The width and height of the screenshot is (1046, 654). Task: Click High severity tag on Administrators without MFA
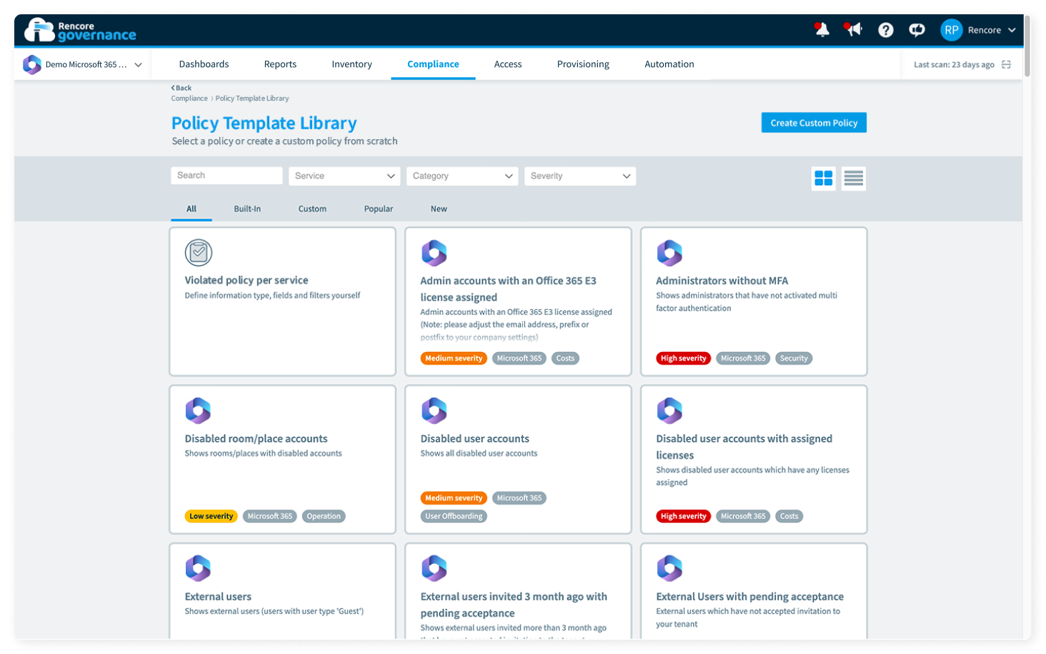click(x=683, y=358)
